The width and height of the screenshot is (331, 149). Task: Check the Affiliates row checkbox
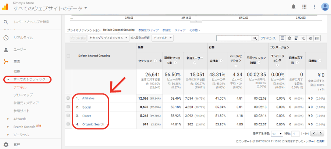coord(68,98)
